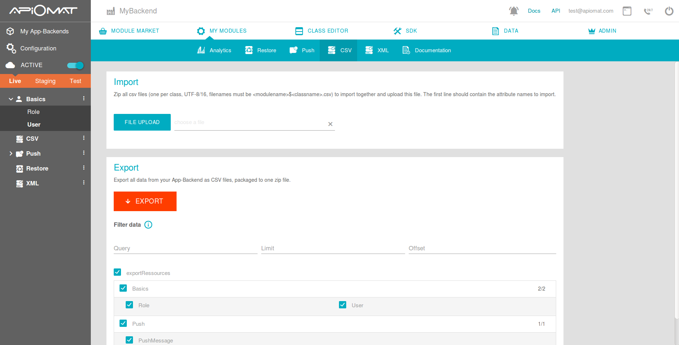This screenshot has height=345, width=679.
Task: Click the XML icon in blue bar
Action: pos(369,50)
